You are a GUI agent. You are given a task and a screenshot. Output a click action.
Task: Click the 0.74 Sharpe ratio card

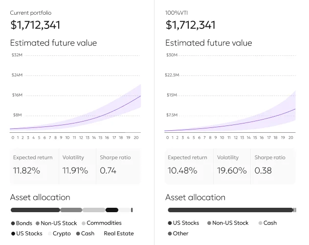point(118,165)
